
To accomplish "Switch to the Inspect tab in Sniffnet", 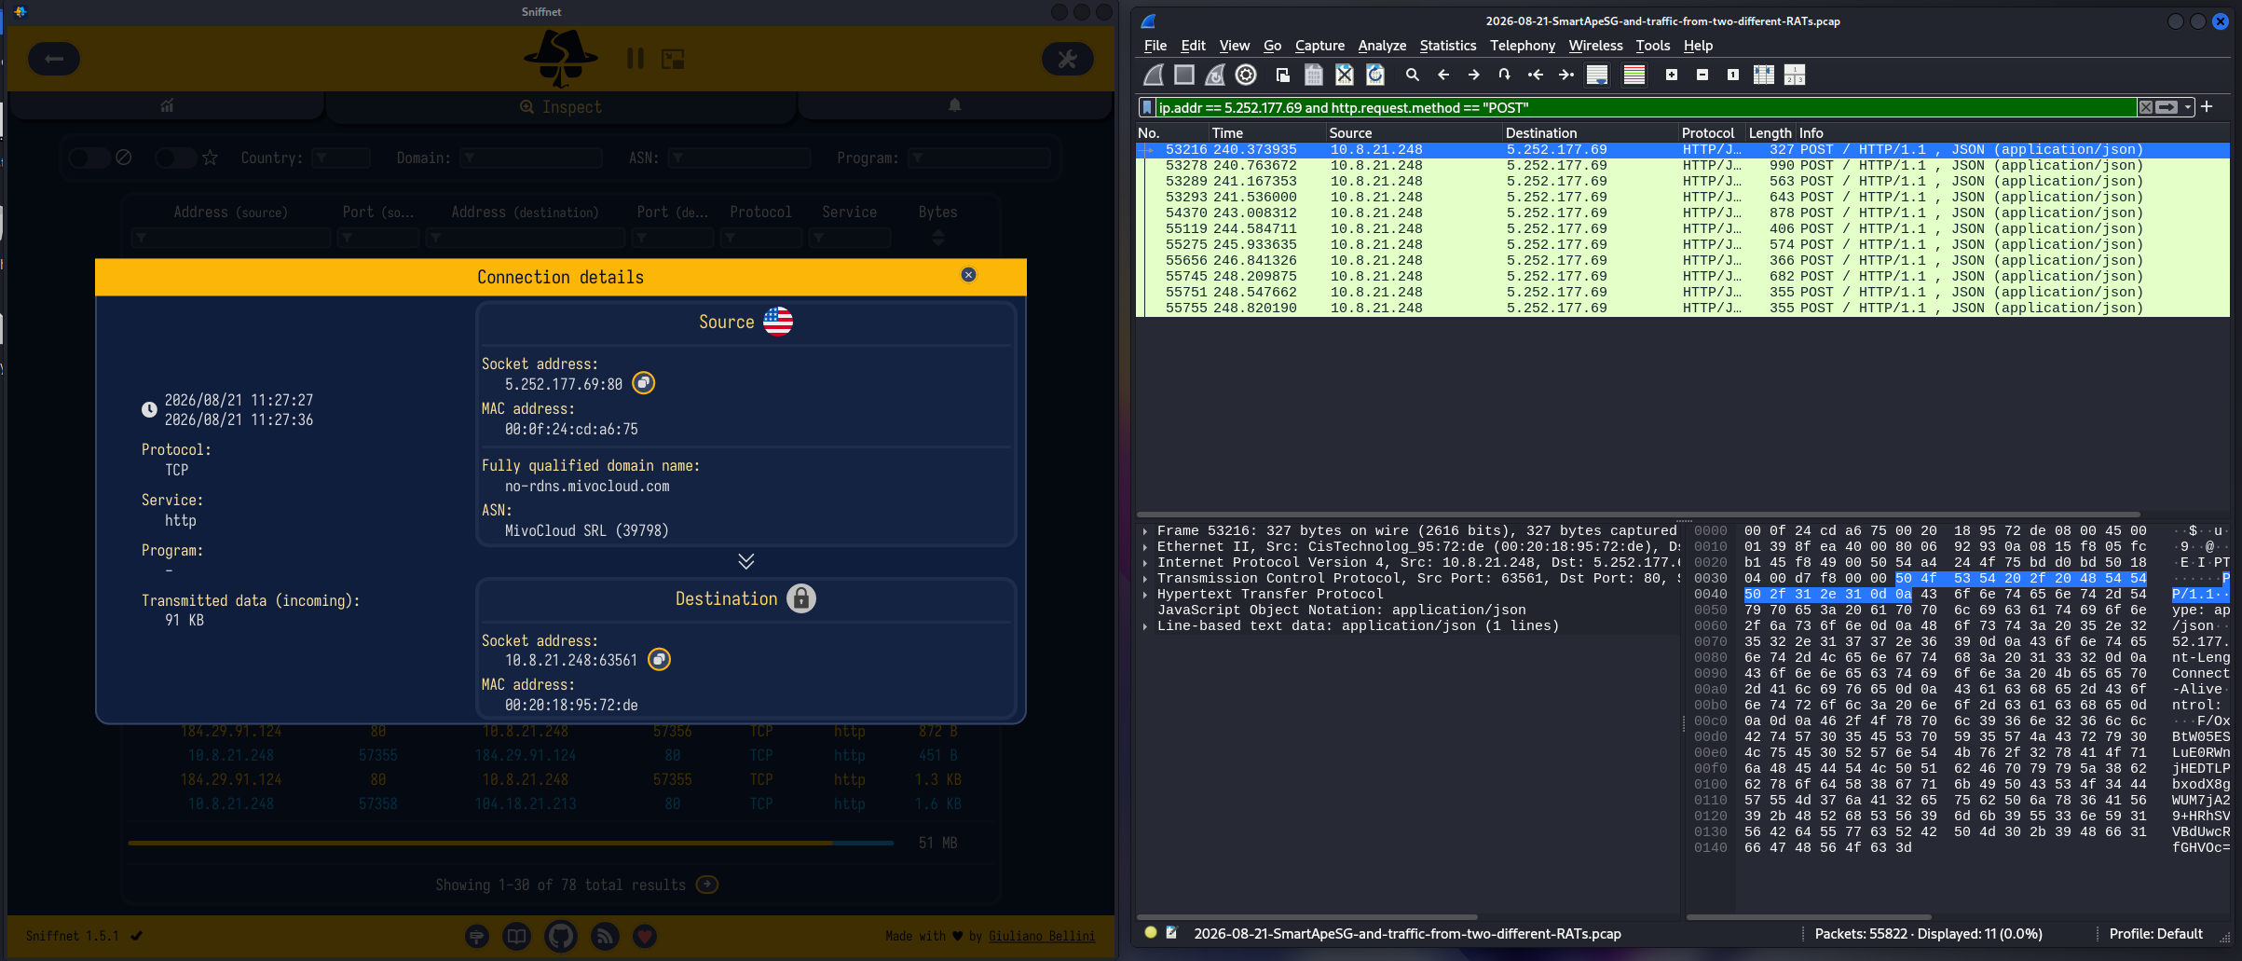I will tap(561, 107).
